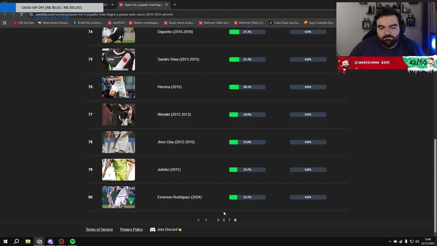
Task: Go to pagination page 1
Action: (x=206, y=220)
